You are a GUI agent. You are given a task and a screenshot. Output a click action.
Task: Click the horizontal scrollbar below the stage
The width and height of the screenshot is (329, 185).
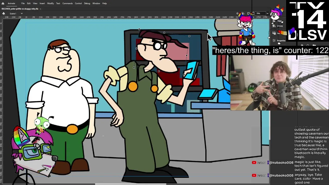pos(131,184)
